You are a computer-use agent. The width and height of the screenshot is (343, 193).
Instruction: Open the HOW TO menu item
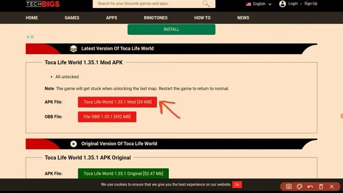(203, 18)
